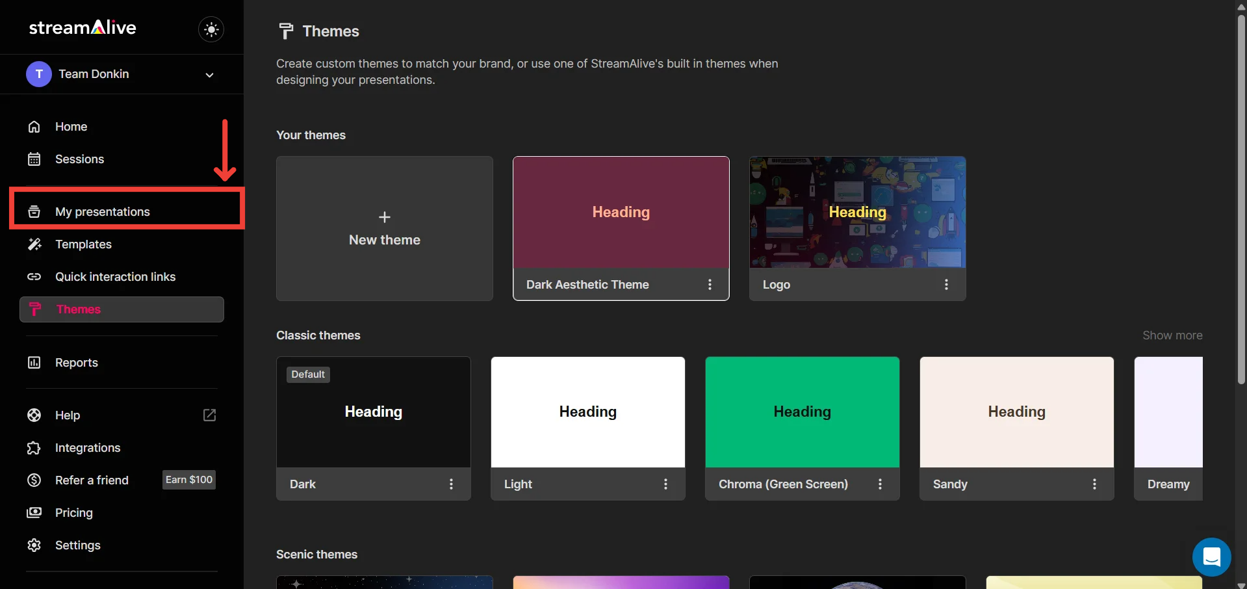Toggle the light/dark mode sun icon
The image size is (1247, 589).
tap(211, 29)
